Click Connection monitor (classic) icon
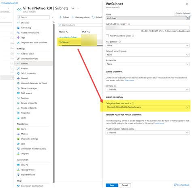This screenshot has width=192, height=188. (19, 149)
